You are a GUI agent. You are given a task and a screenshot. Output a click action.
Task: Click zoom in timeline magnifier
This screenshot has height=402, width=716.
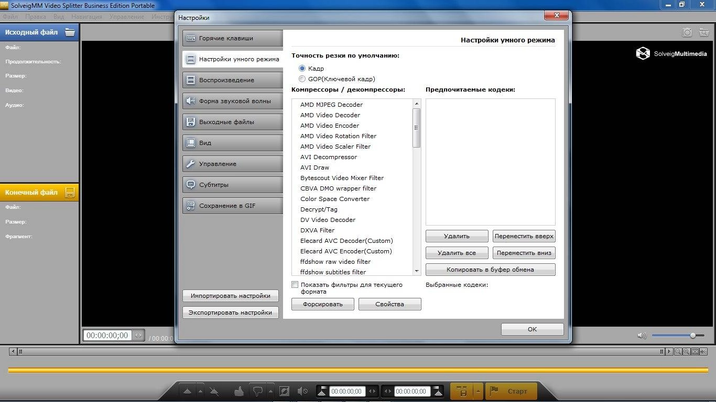687,352
